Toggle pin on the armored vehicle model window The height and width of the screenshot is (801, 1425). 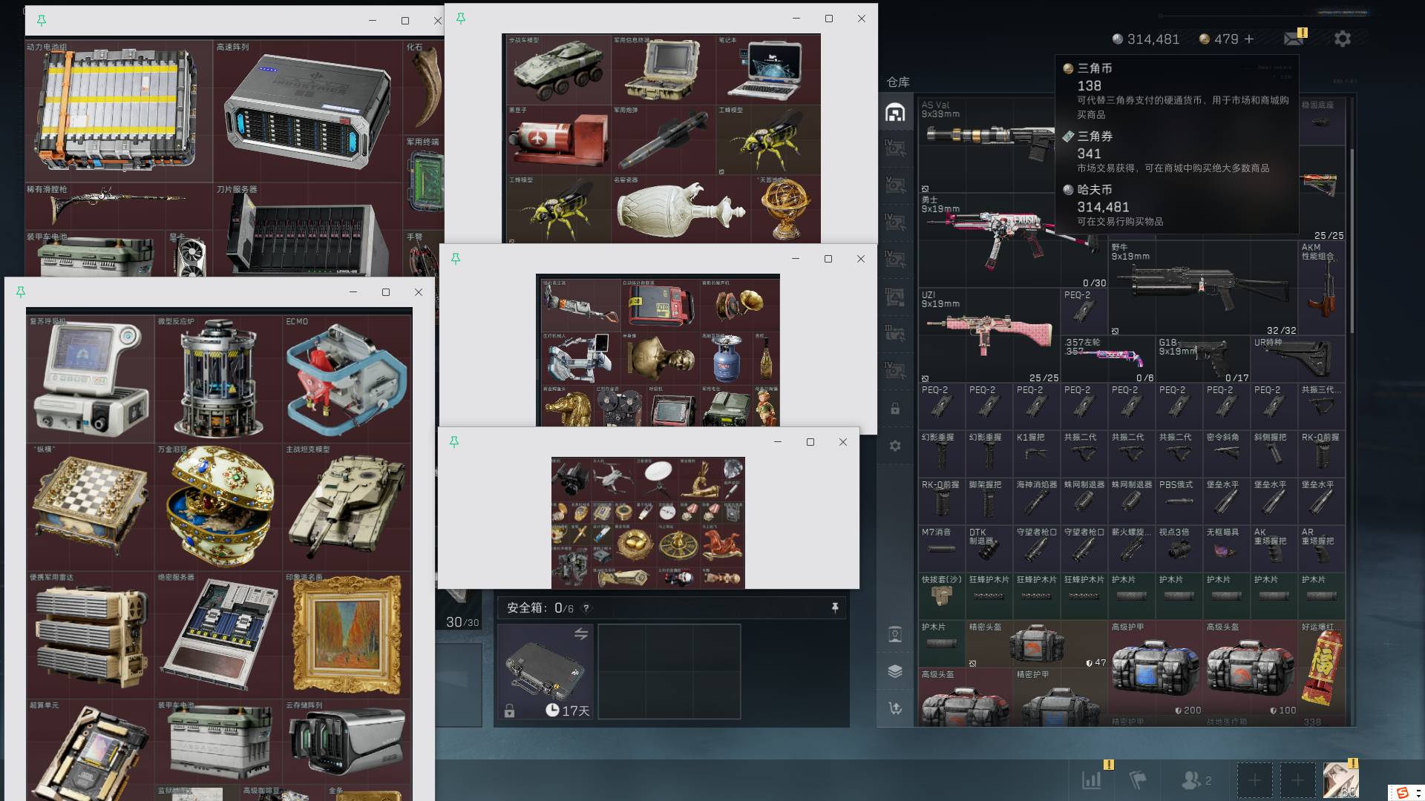pos(461,19)
